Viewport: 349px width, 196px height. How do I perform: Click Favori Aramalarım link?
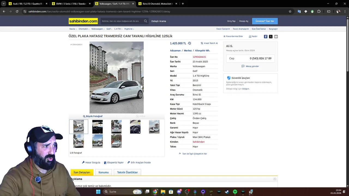tap(241, 29)
